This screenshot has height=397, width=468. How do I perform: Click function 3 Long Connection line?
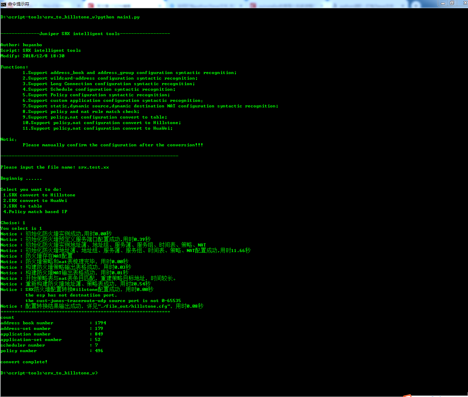[x=109, y=84]
